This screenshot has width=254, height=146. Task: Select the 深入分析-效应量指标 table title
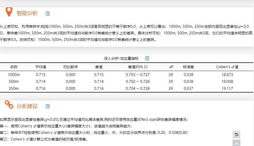(121, 58)
